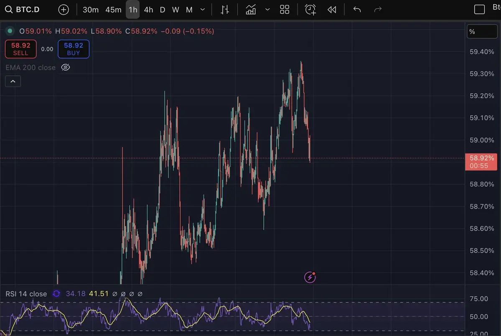
Task: Open symbol search for BTC.D
Action: tap(23, 10)
